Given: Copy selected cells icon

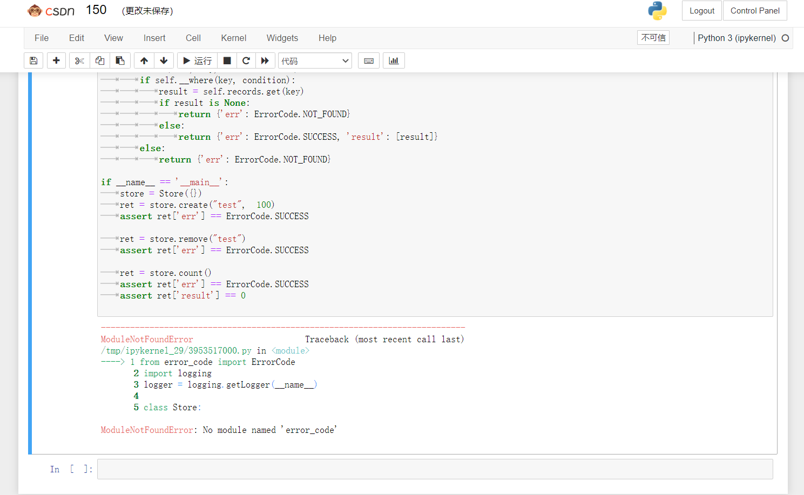Looking at the screenshot, I should (100, 60).
